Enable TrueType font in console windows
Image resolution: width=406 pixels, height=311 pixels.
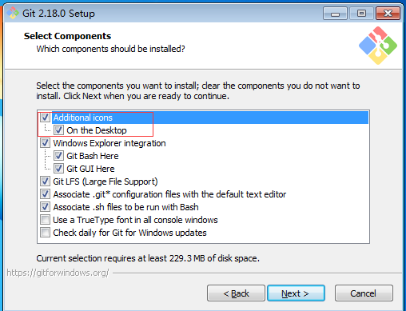(x=45, y=220)
